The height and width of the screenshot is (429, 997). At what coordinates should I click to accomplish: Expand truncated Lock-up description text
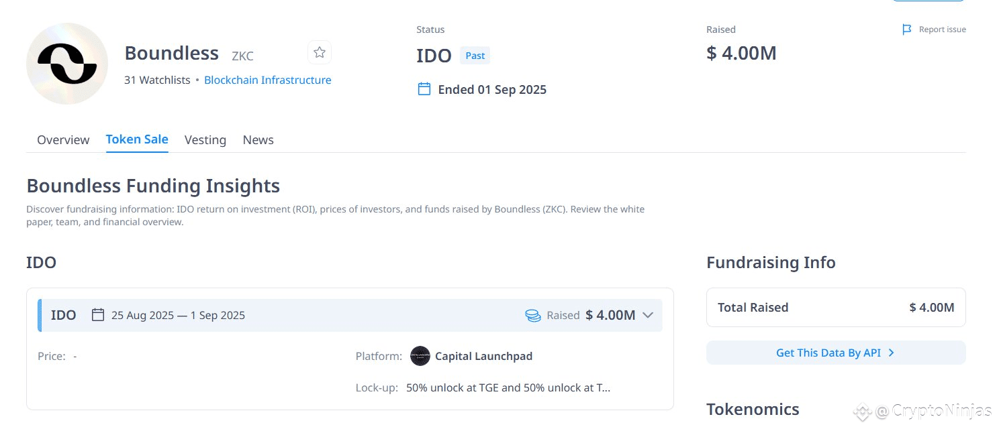[x=508, y=387]
